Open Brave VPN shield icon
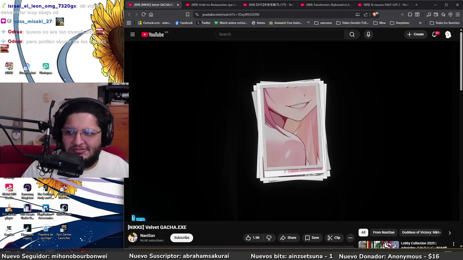463x260 pixels. click(x=450, y=14)
